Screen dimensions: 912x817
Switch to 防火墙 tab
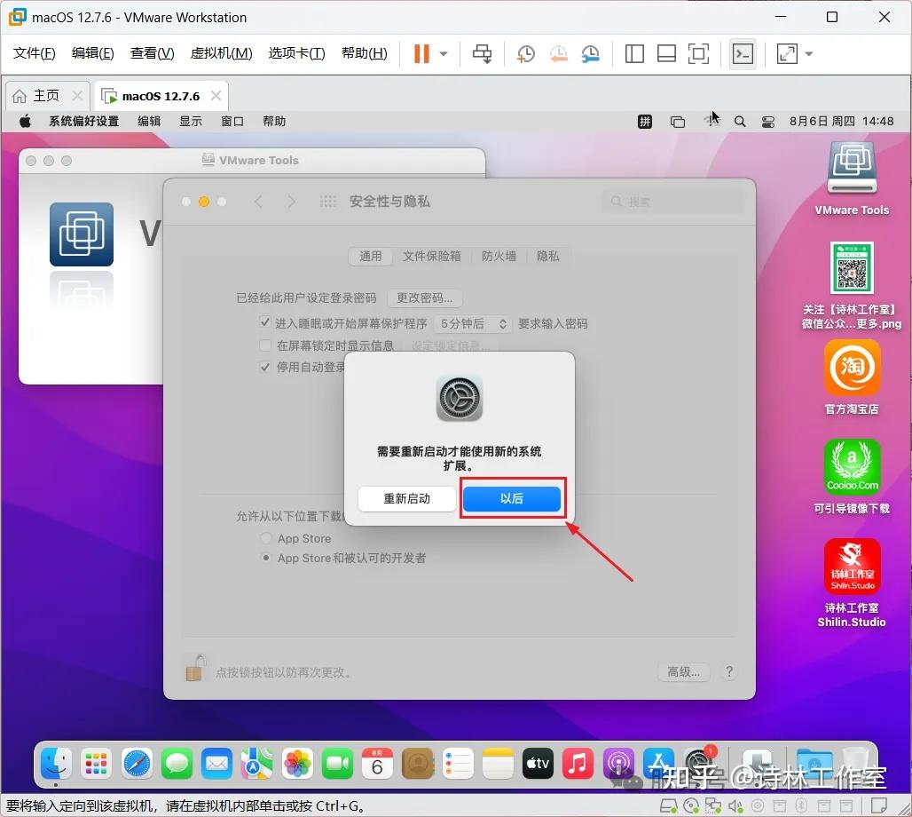(x=499, y=257)
